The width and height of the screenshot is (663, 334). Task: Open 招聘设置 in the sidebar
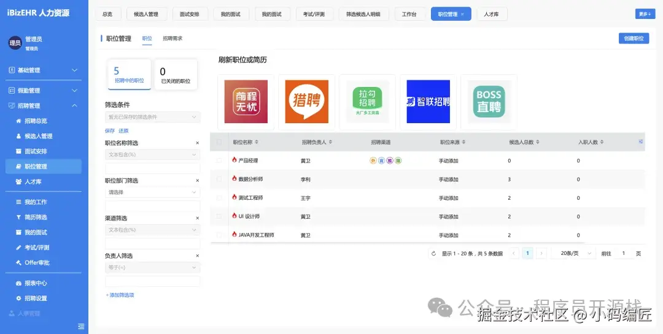pyautogui.click(x=44, y=298)
